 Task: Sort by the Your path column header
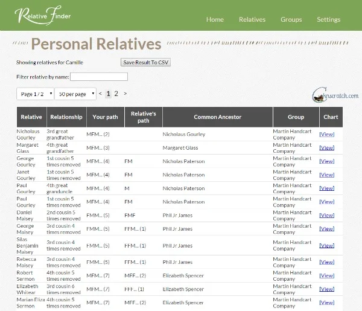coord(105,117)
